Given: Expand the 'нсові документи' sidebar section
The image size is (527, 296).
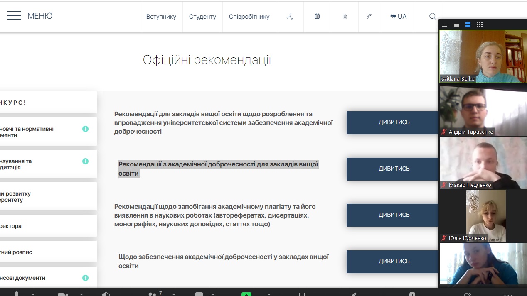Looking at the screenshot, I should [x=85, y=278].
